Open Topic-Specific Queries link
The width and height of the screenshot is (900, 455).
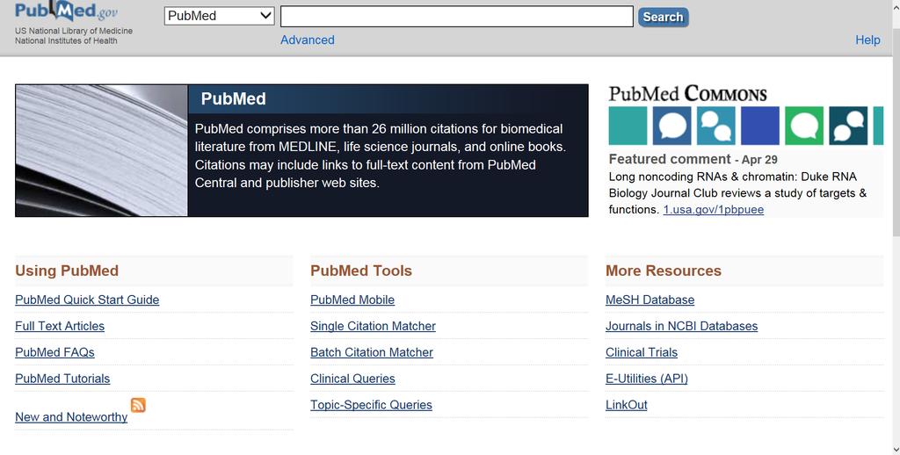click(x=372, y=406)
